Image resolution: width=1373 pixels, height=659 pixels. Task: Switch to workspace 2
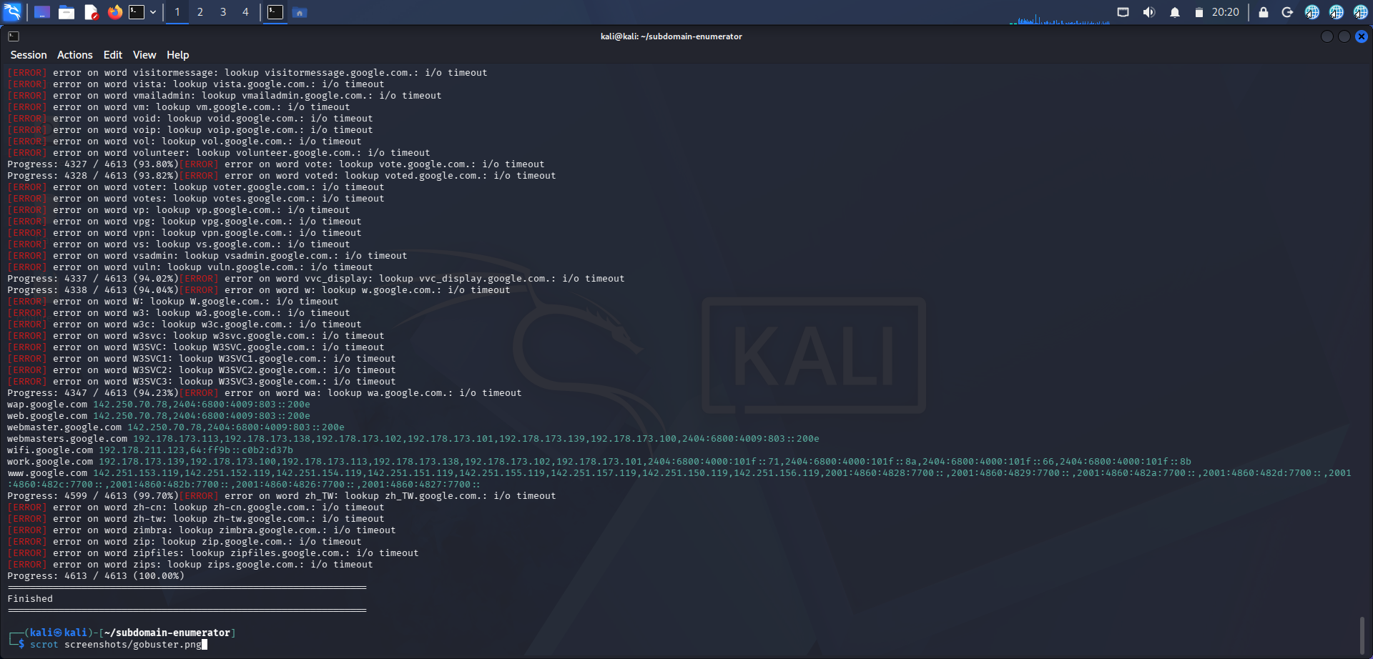(200, 12)
